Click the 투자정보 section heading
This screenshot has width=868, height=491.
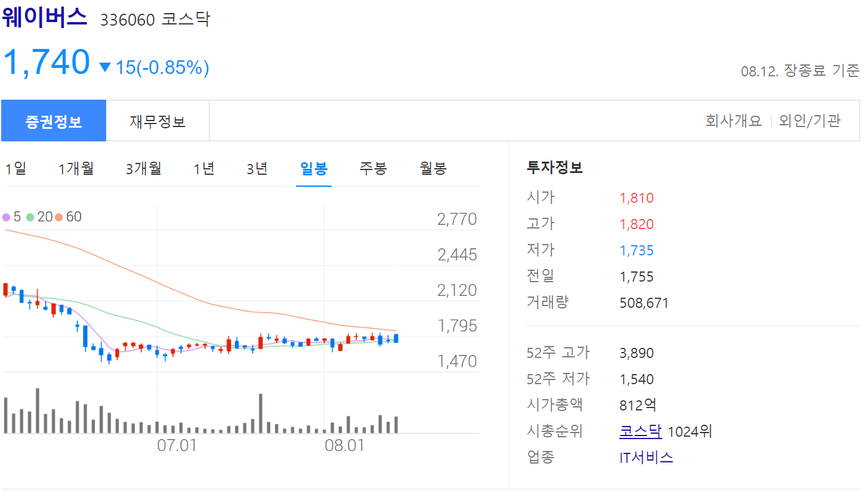(x=555, y=168)
